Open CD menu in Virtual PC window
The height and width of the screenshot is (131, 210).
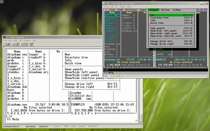pyautogui.click(x=117, y=7)
